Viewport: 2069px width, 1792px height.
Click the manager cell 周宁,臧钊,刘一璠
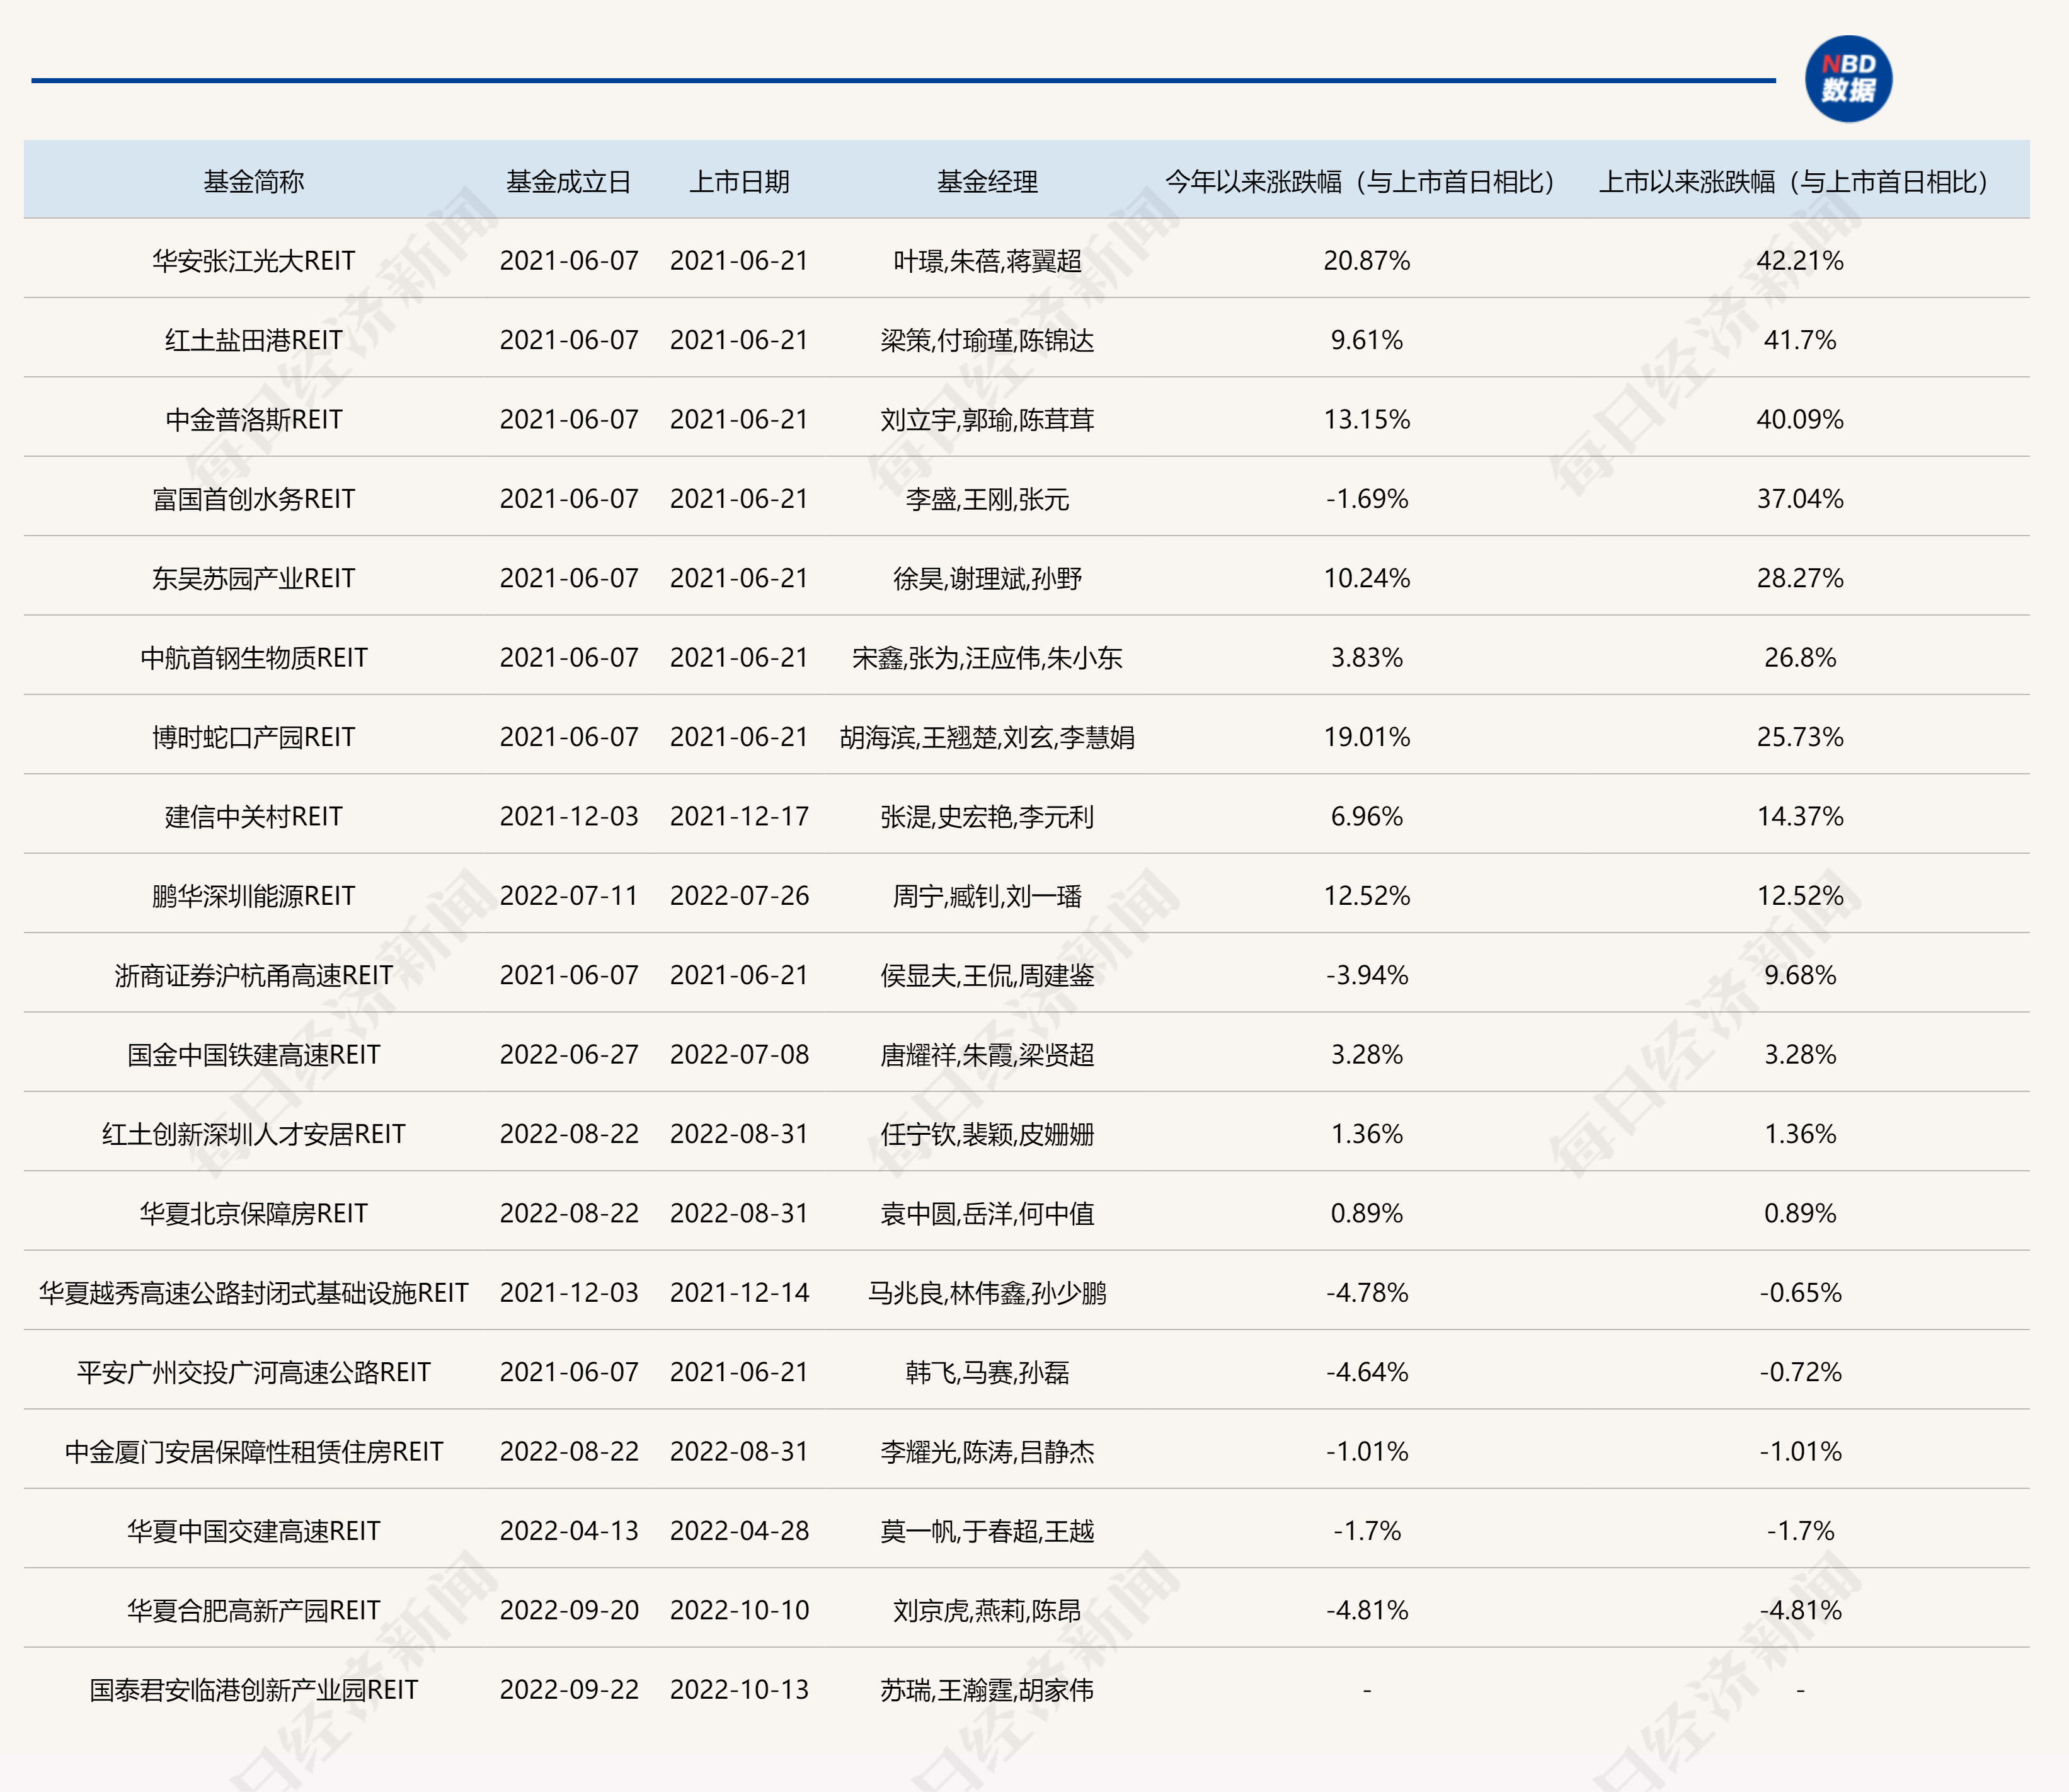point(987,896)
